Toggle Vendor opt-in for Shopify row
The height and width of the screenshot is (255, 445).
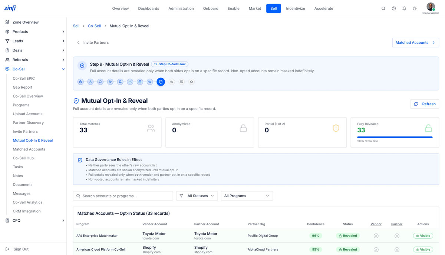(376, 249)
